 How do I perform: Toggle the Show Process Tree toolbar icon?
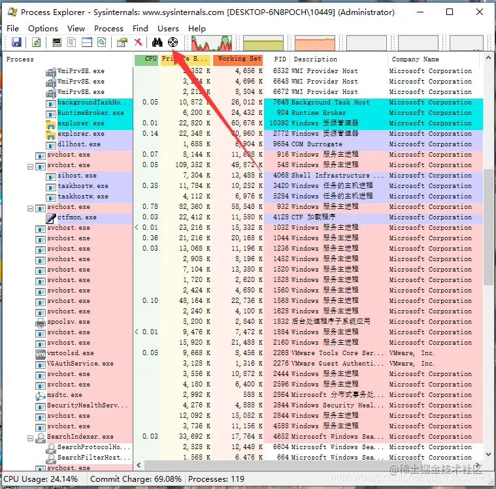(72, 42)
